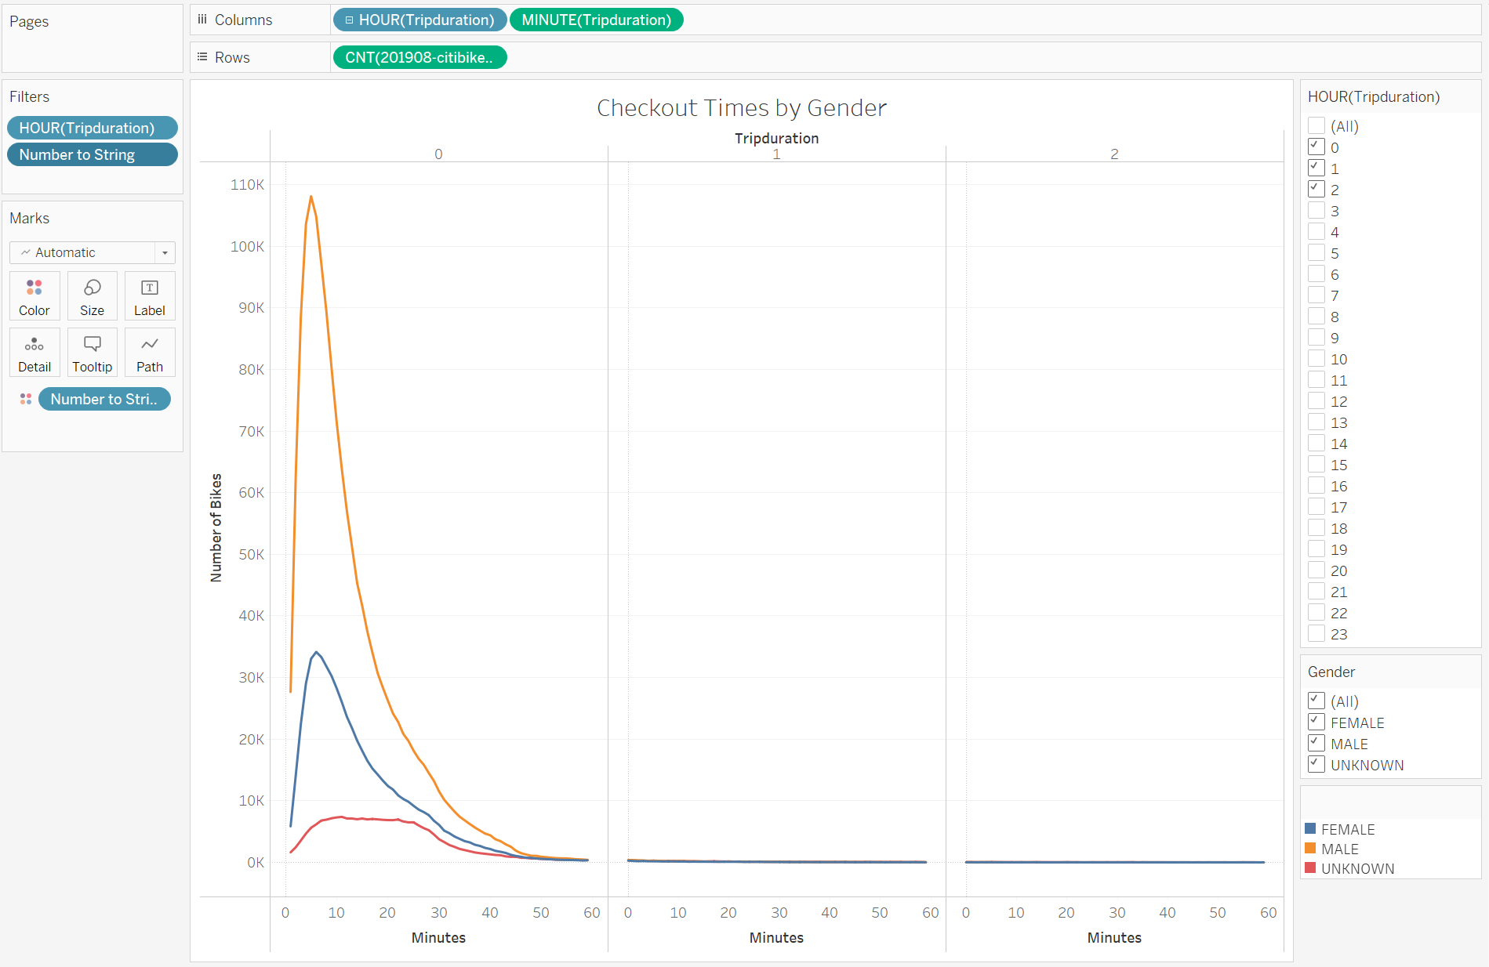The height and width of the screenshot is (967, 1489).
Task: Click the FEMALE blue legend swatch
Action: [x=1310, y=828]
